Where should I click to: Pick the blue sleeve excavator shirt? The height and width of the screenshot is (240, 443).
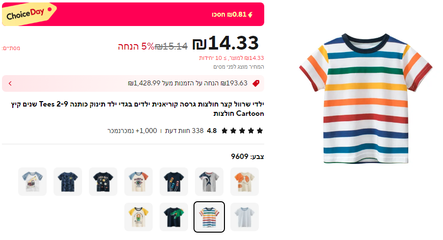click(32, 182)
